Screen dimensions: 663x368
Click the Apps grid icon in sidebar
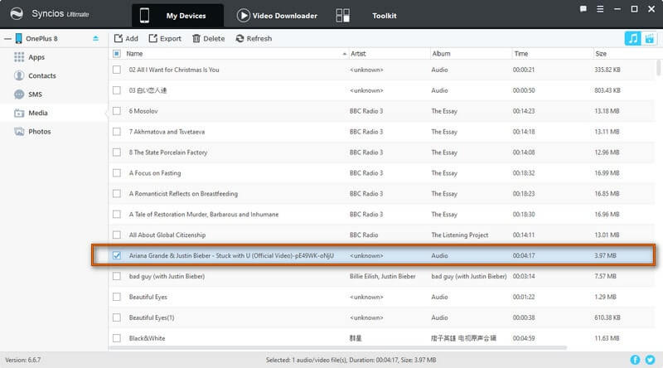coord(19,57)
